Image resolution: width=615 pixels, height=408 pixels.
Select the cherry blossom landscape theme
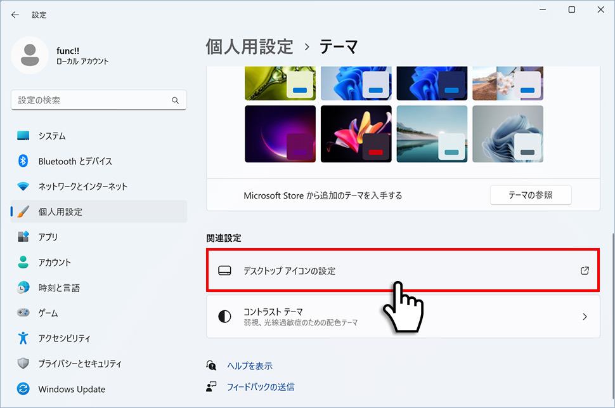pos(508,83)
